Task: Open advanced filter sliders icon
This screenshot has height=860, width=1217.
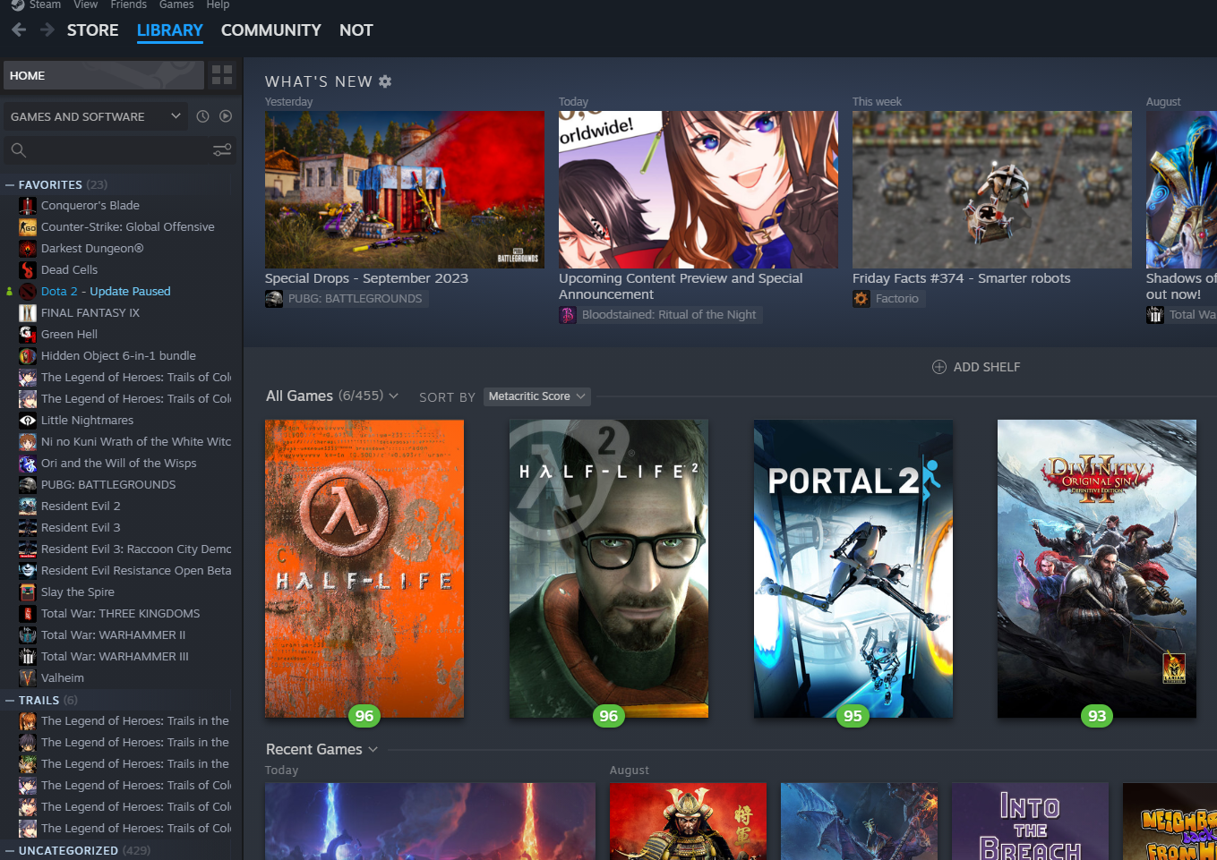Action: click(x=222, y=150)
